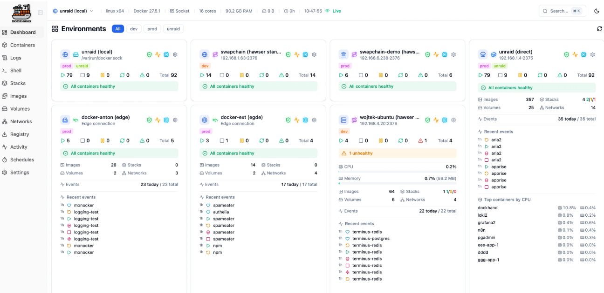Click the purple hawser route icon on the swapchain-demo card
The width and height of the screenshot is (604, 293).
pos(354,54)
